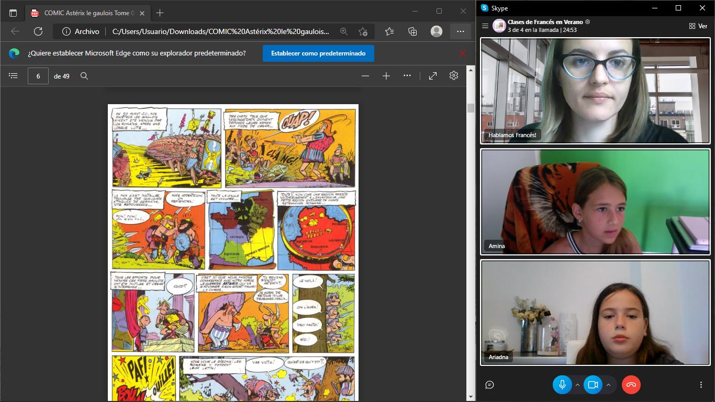
Task: Select the COMIC Astérix browser tab
Action: pos(86,13)
